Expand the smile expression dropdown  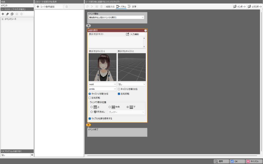(102, 89)
